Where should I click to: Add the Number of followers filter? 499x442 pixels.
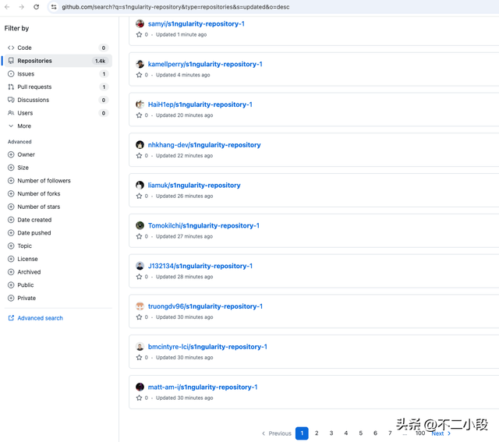[39, 181]
